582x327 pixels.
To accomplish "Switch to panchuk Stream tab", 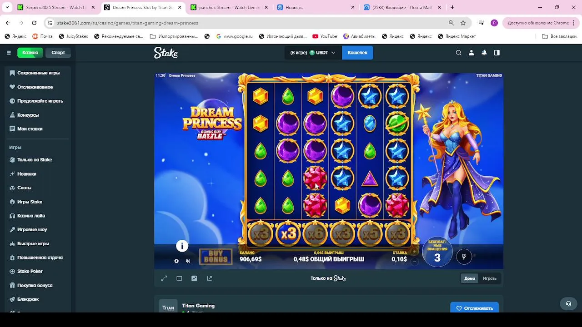I will pyautogui.click(x=229, y=8).
